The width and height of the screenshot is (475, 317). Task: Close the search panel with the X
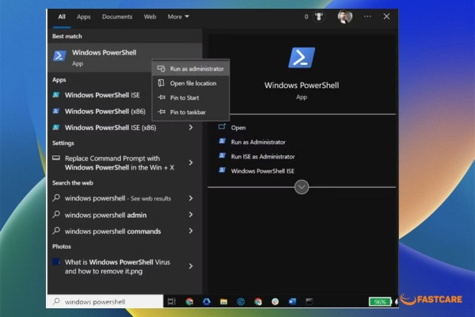tap(386, 17)
